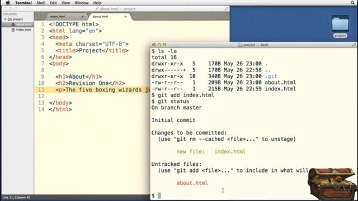
Task: Close the index.html tab
Action: pos(83,17)
